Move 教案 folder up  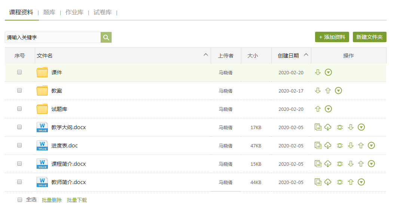pos(328,91)
